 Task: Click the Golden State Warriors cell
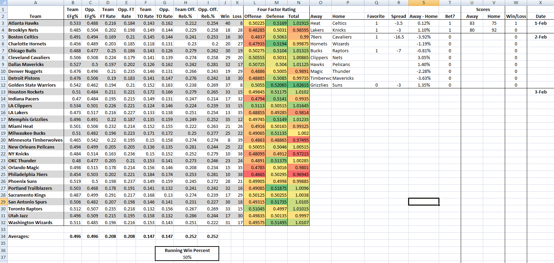click(x=35, y=85)
